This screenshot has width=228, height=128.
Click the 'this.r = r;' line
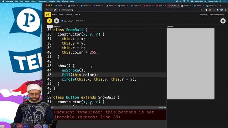pyautogui.click(x=73, y=48)
